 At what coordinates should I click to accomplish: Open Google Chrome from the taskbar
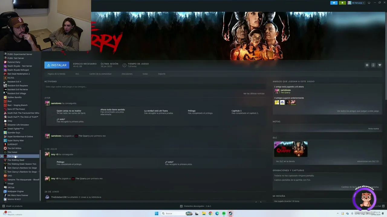(x=210, y=213)
